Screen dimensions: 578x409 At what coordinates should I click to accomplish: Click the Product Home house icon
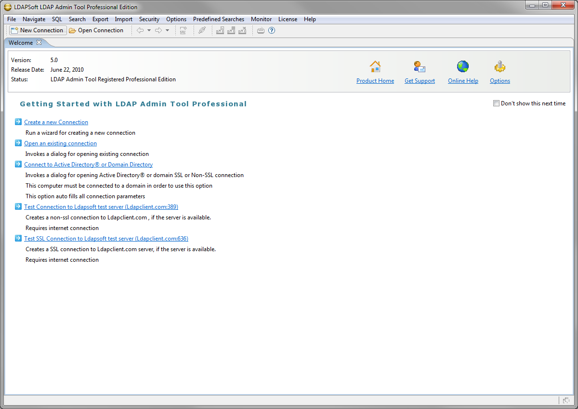(x=375, y=67)
